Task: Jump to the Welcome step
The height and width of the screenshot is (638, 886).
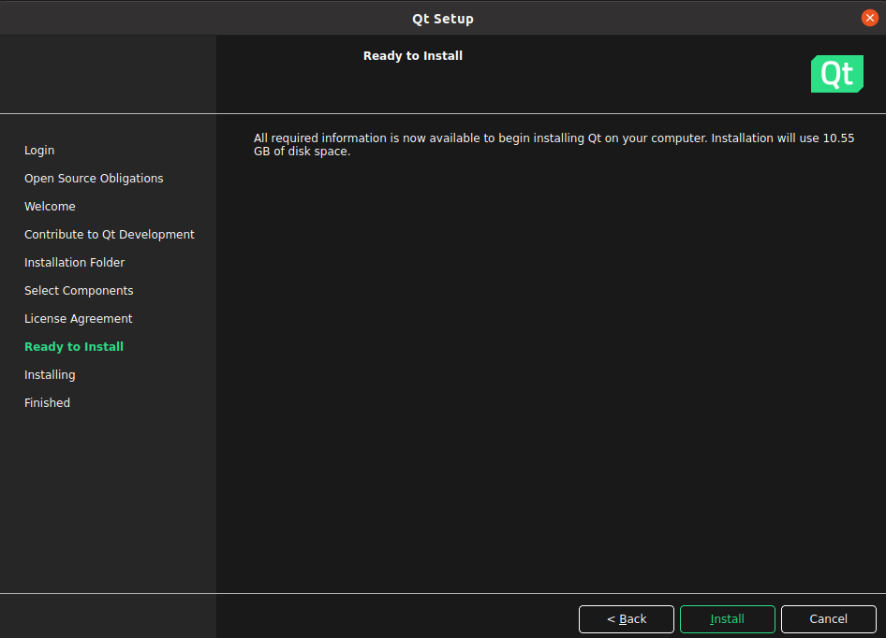Action: (50, 207)
